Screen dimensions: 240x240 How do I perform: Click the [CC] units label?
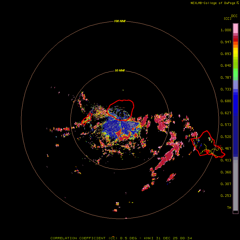[x=227, y=18]
